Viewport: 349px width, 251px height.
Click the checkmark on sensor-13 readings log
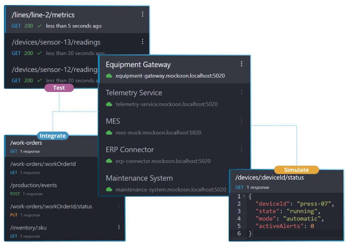(39, 53)
